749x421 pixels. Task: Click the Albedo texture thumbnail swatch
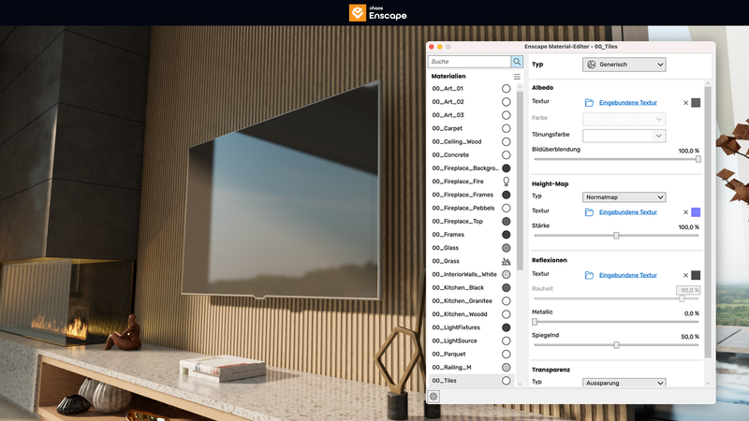click(x=696, y=103)
